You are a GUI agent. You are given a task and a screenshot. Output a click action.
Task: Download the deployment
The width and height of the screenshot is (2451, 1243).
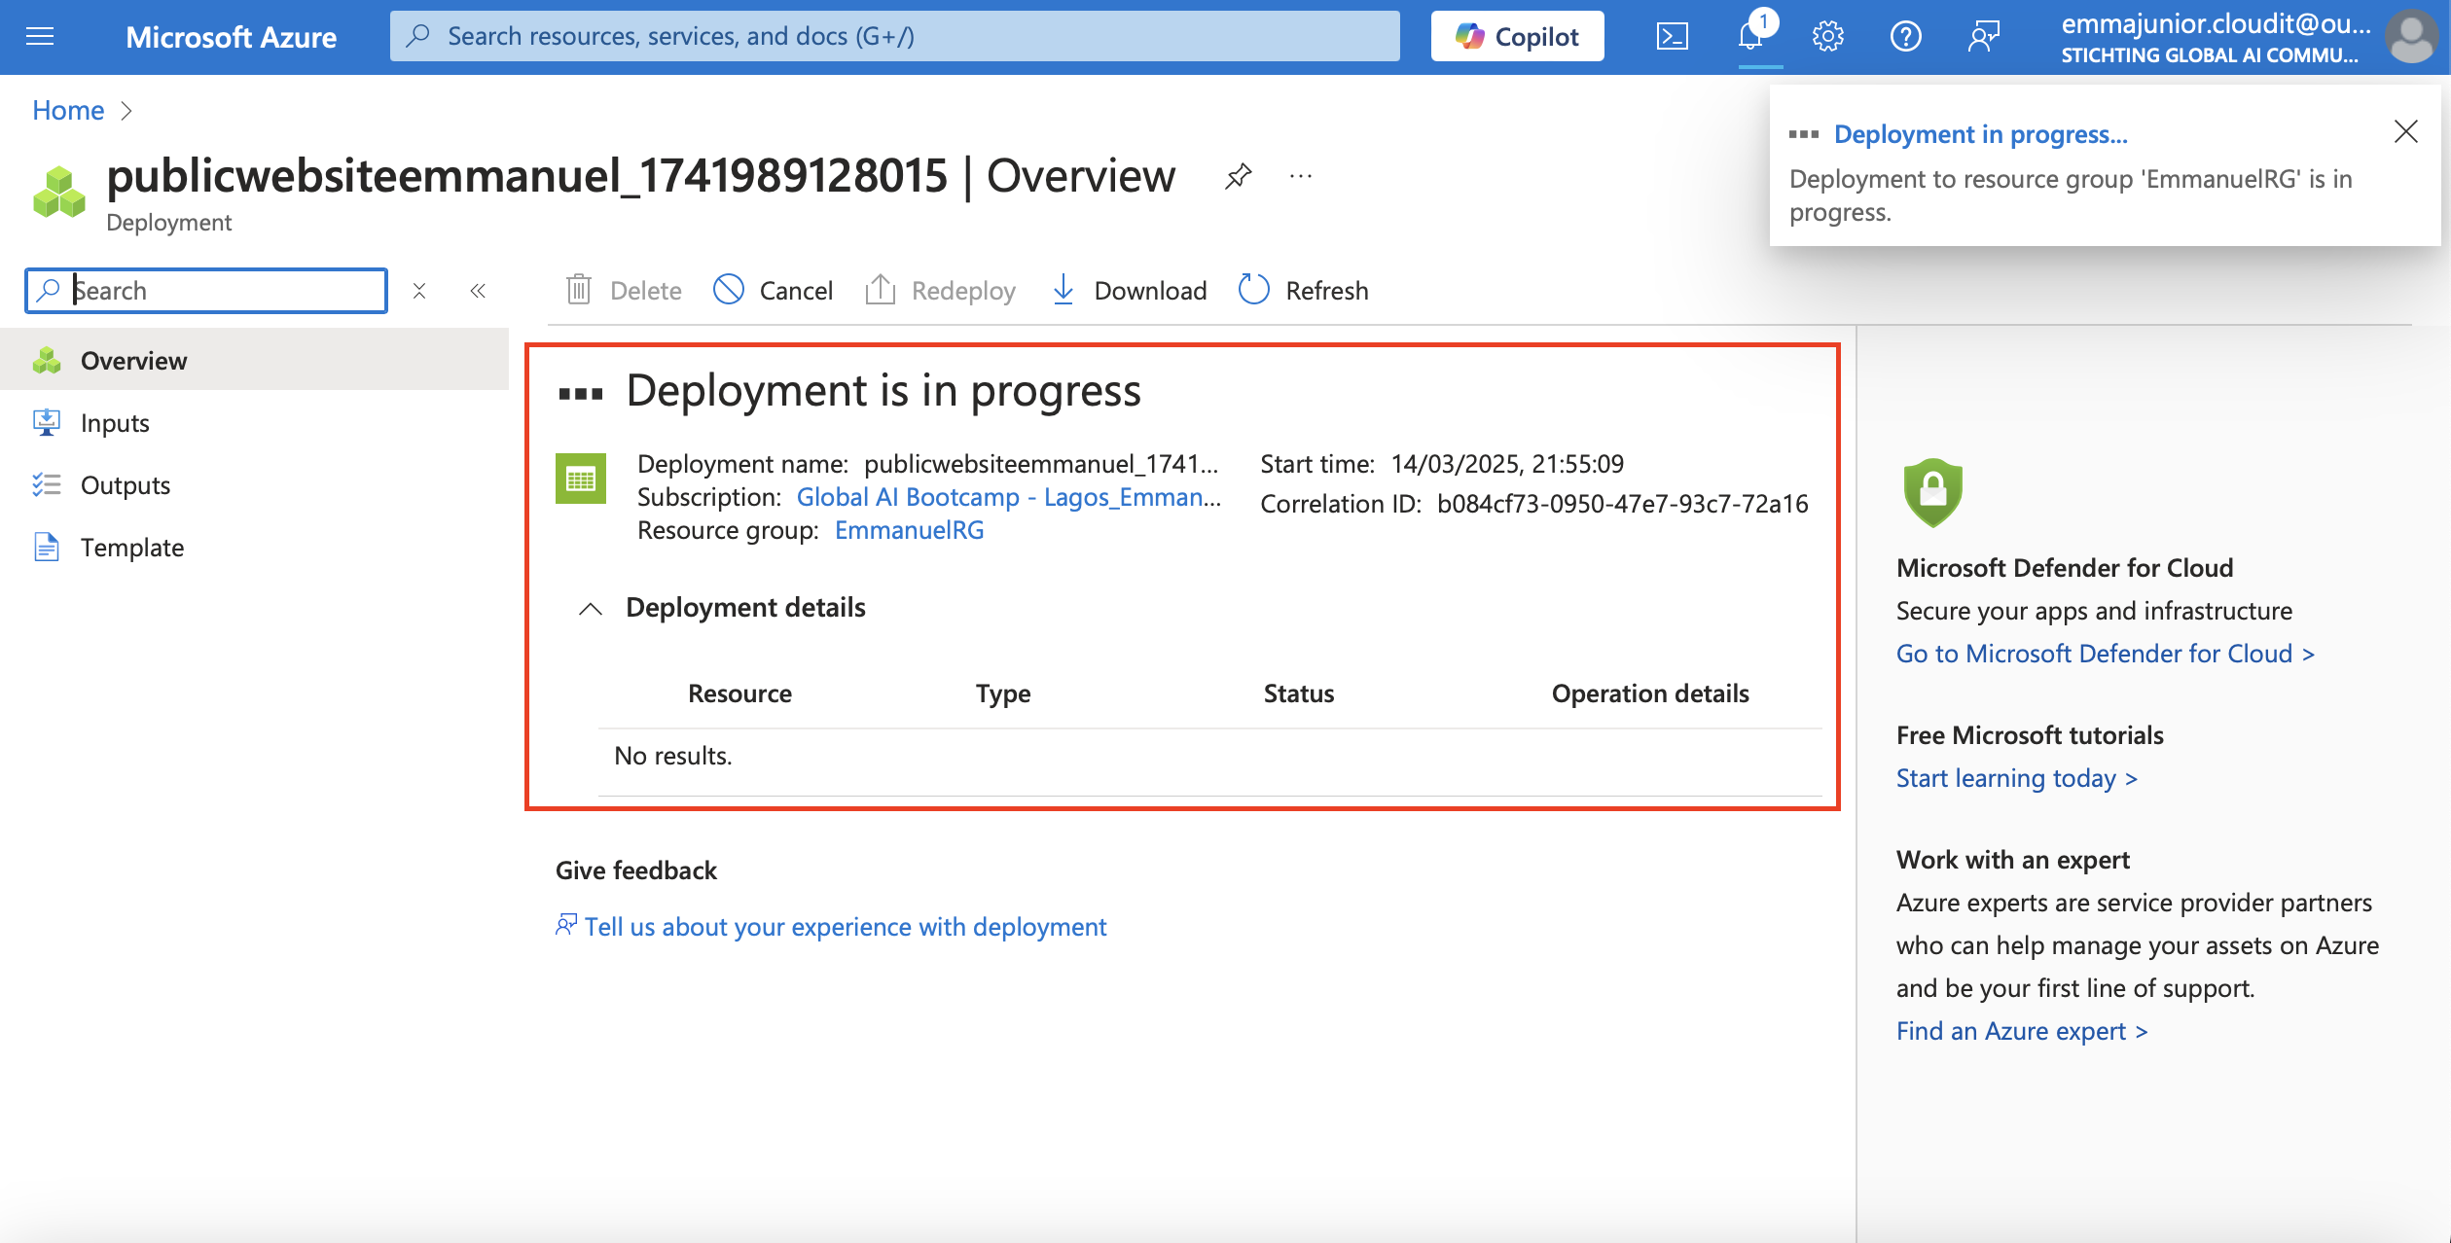[x=1129, y=290]
